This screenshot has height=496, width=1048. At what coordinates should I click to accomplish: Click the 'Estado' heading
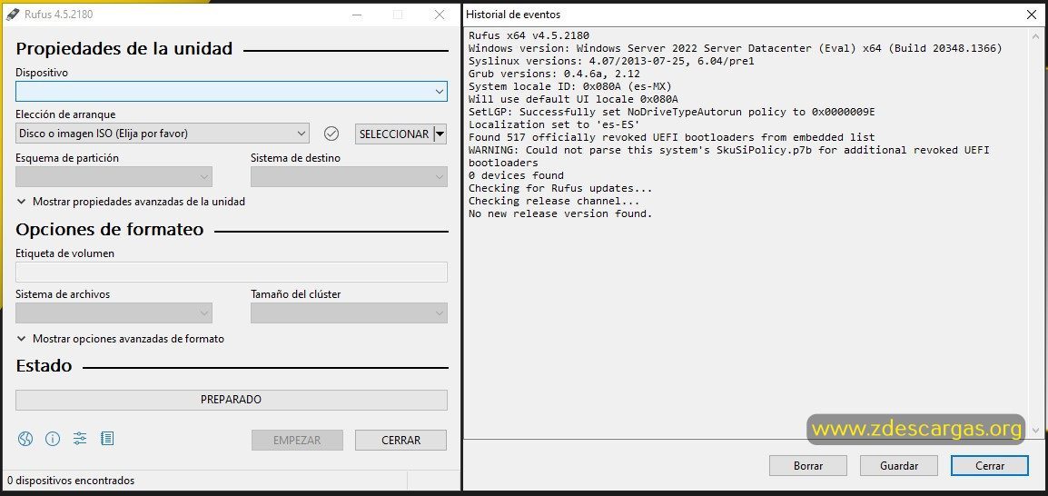[x=44, y=366]
